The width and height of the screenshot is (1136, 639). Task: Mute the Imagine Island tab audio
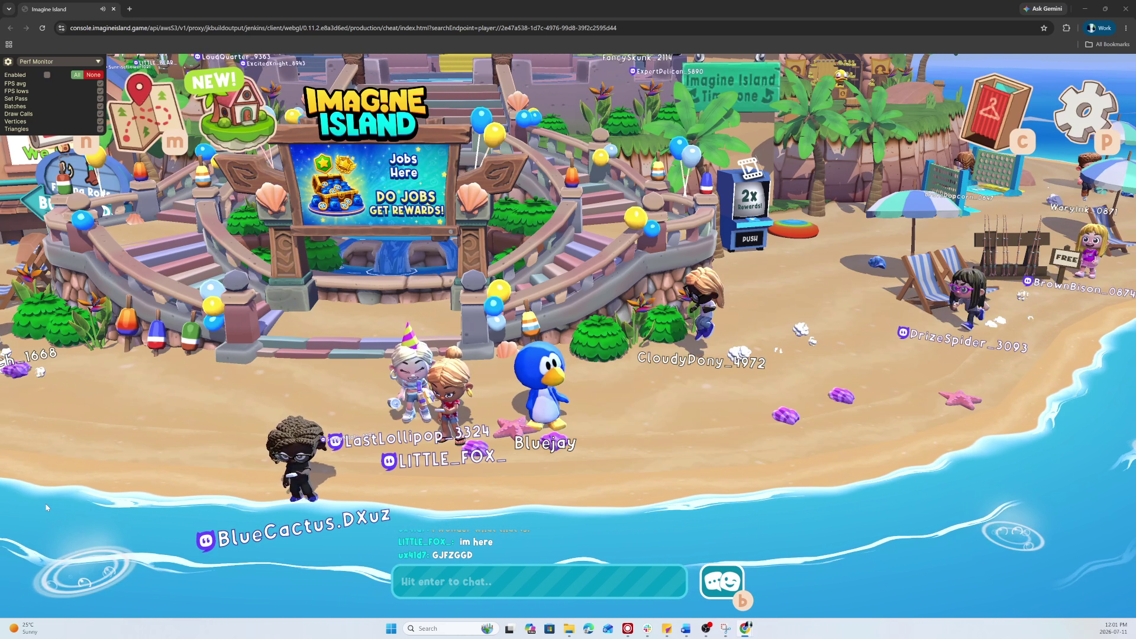click(x=103, y=9)
